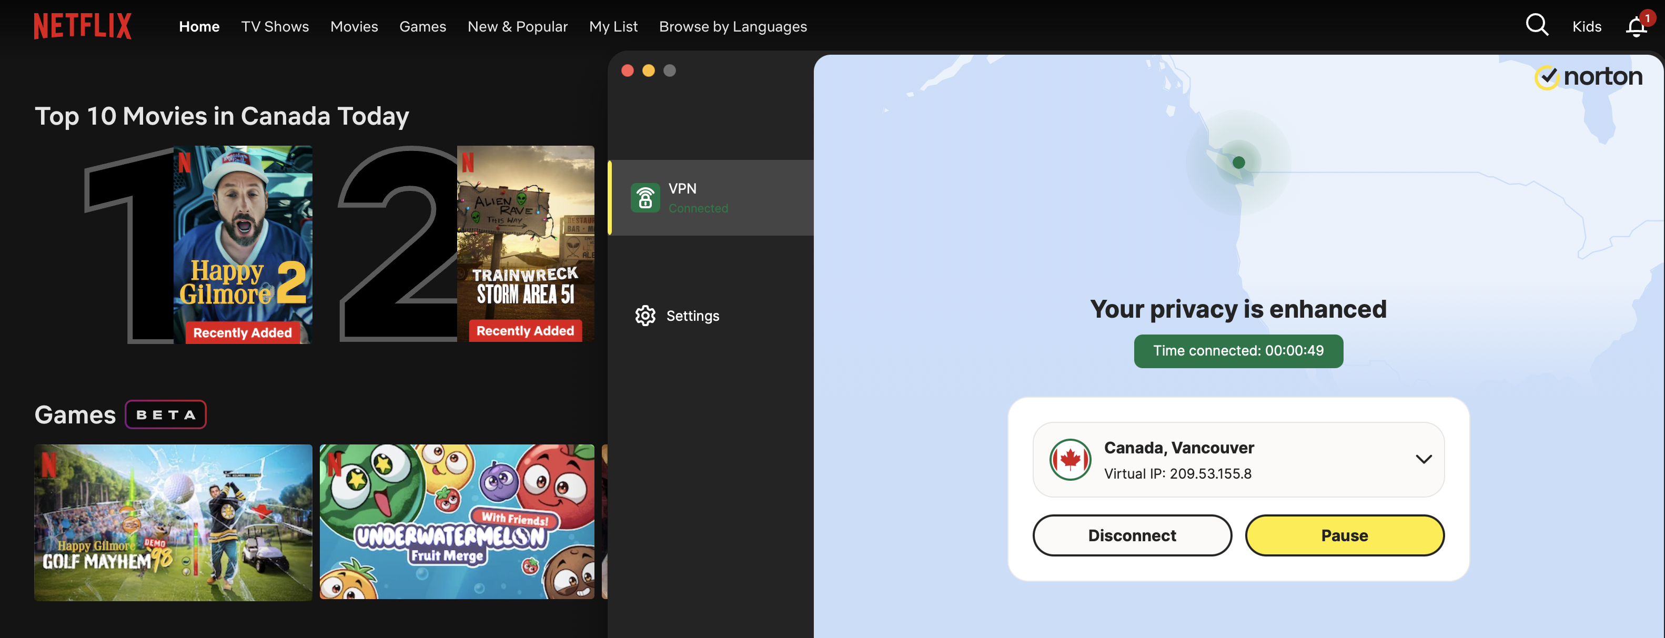Click Time connected 00:00:49 badge
The height and width of the screenshot is (638, 1665).
[x=1238, y=351]
